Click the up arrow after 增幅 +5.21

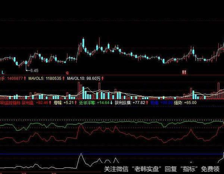pos(76,101)
